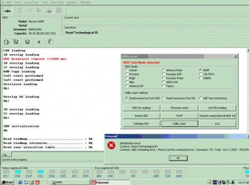Click the LDR file loading button
Viewport: 249px width, 185px height.
217,108
